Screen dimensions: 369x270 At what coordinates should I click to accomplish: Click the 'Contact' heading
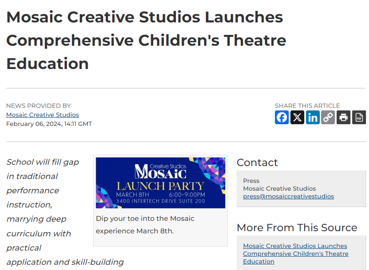pyautogui.click(x=257, y=163)
